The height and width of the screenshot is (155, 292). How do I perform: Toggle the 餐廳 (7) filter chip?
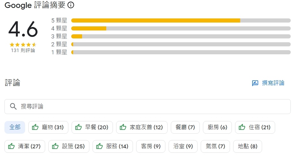tap(185, 127)
